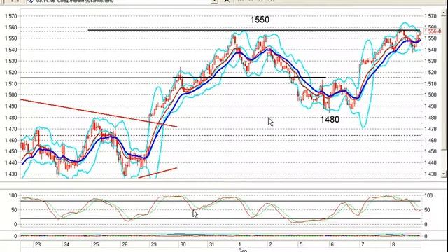Image resolution: width=448 pixels, height=252 pixels.
Task: Click date label 29 on time axis
Action: 154,244
